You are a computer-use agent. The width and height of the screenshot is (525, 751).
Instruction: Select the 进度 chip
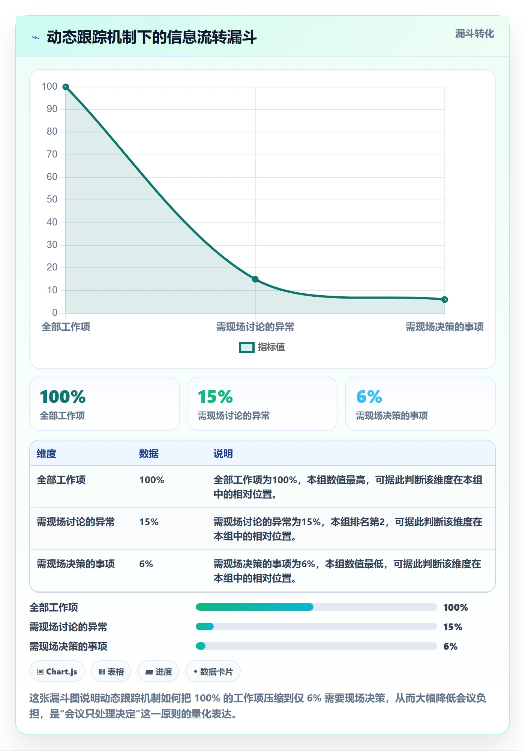[158, 671]
